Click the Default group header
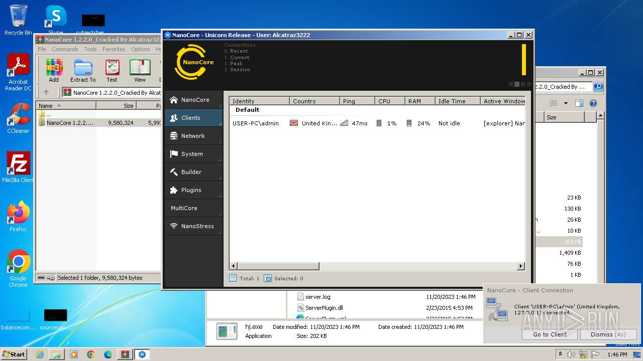The image size is (643, 361). (x=247, y=110)
